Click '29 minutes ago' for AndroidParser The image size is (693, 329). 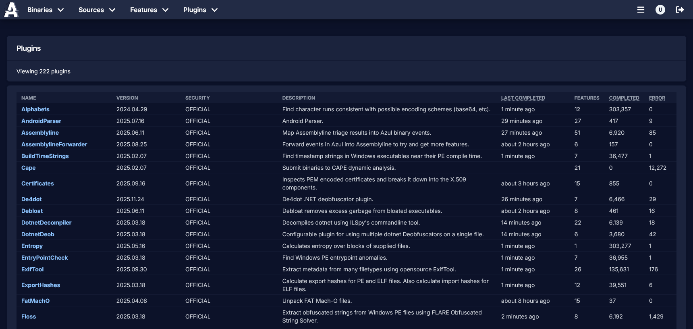pos(522,121)
